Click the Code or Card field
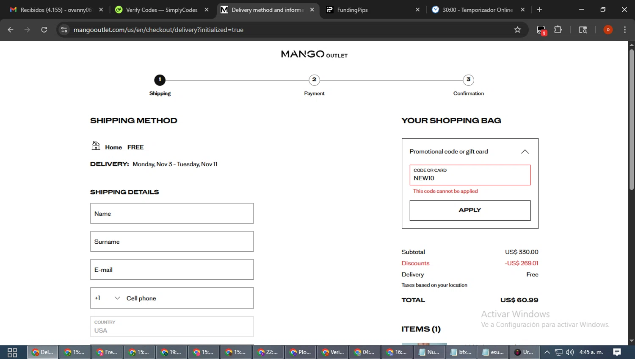The height and width of the screenshot is (359, 635). click(470, 175)
